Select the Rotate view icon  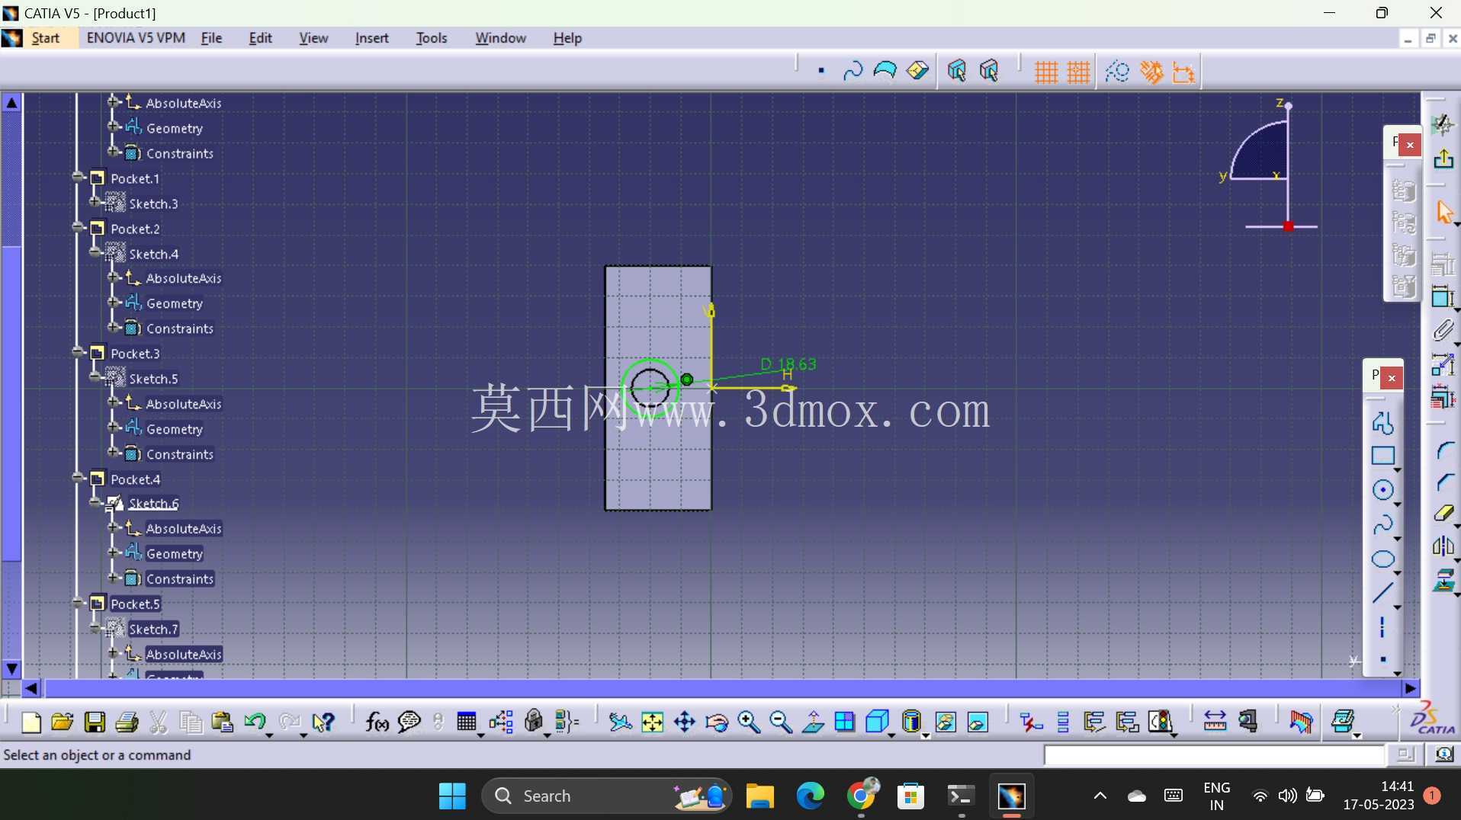pos(717,722)
